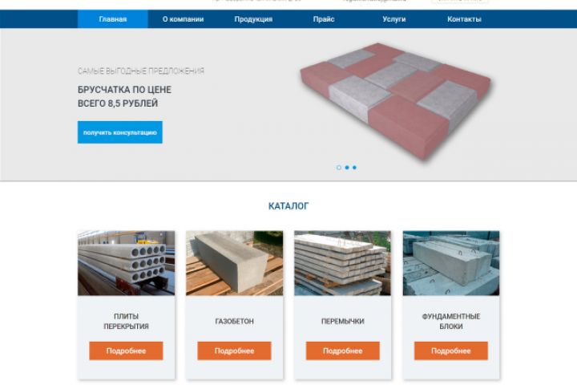
Task: Click Подробнее under Перемычки
Action: [x=343, y=351]
